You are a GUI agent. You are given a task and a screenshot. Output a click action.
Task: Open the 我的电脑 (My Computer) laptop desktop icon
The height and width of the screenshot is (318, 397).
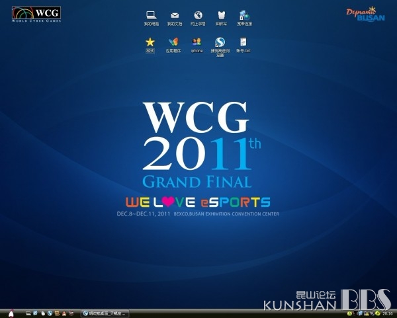(x=152, y=19)
